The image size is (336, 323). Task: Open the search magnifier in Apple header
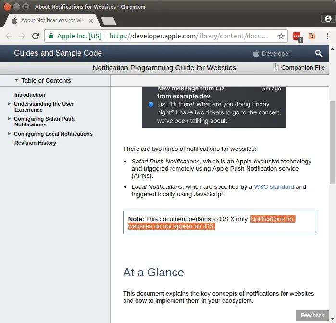click(x=319, y=53)
